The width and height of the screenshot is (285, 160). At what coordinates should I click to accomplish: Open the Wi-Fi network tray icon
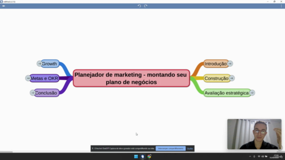coord(259,156)
